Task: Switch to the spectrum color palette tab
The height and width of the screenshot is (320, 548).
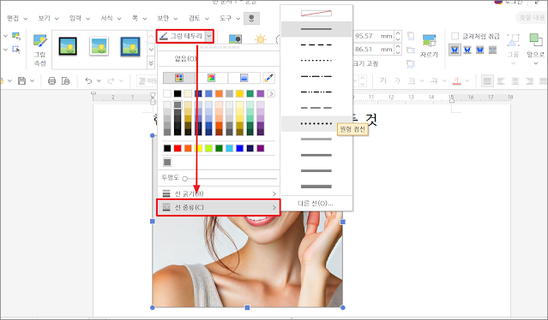Action: 212,78
